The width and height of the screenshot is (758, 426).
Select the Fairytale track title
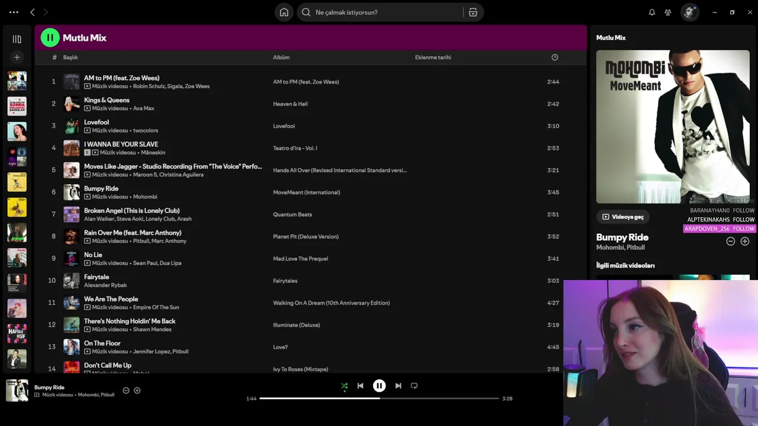click(x=97, y=277)
